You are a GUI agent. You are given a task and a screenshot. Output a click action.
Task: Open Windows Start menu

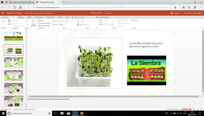coord(3,113)
